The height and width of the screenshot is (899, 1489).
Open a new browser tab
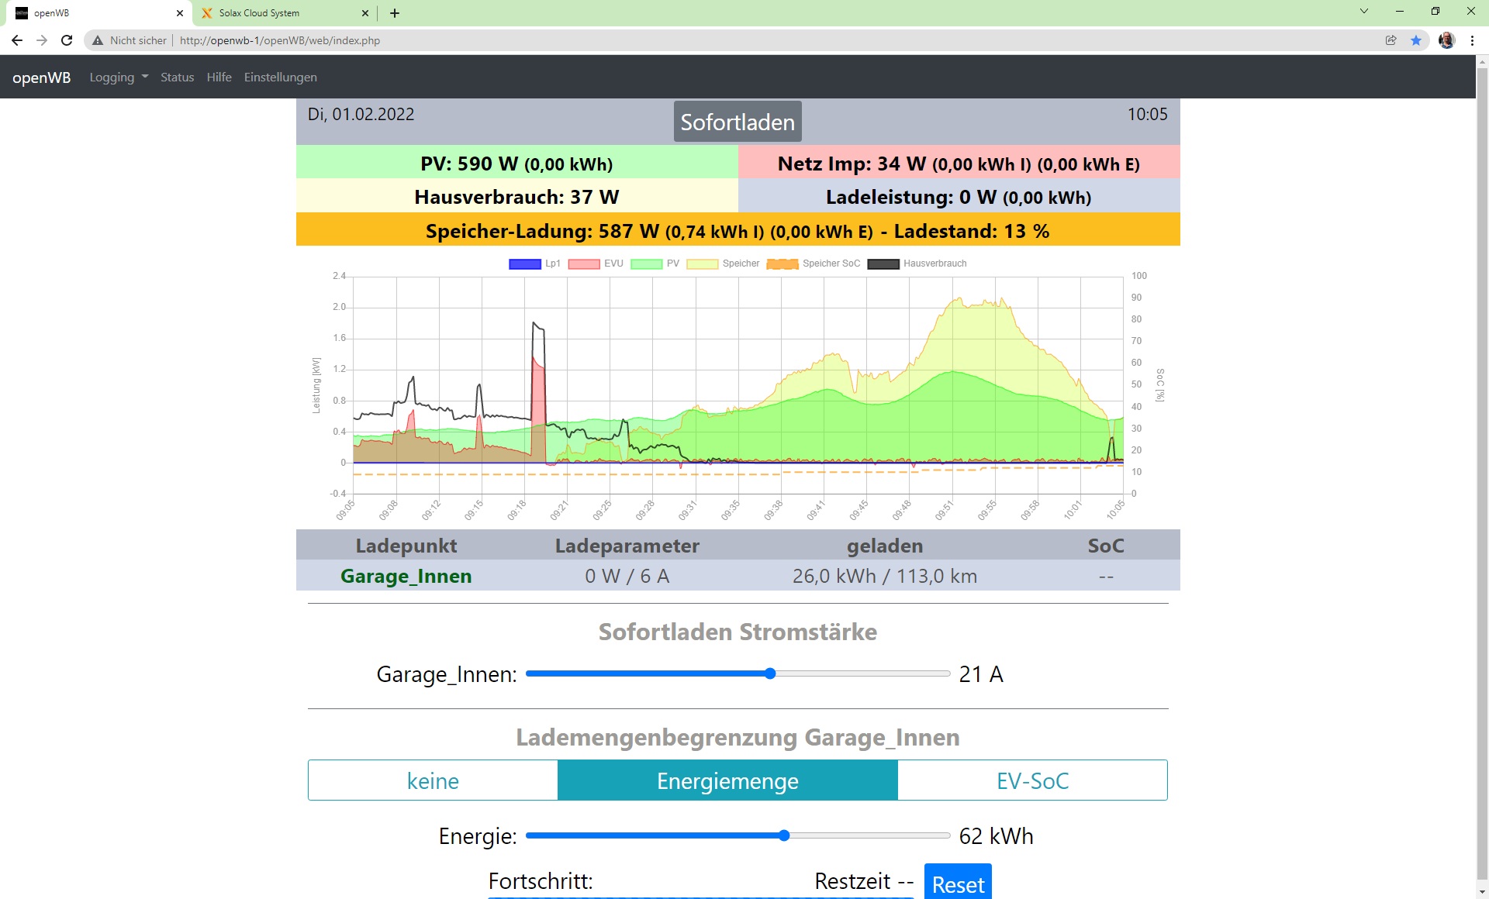395,13
